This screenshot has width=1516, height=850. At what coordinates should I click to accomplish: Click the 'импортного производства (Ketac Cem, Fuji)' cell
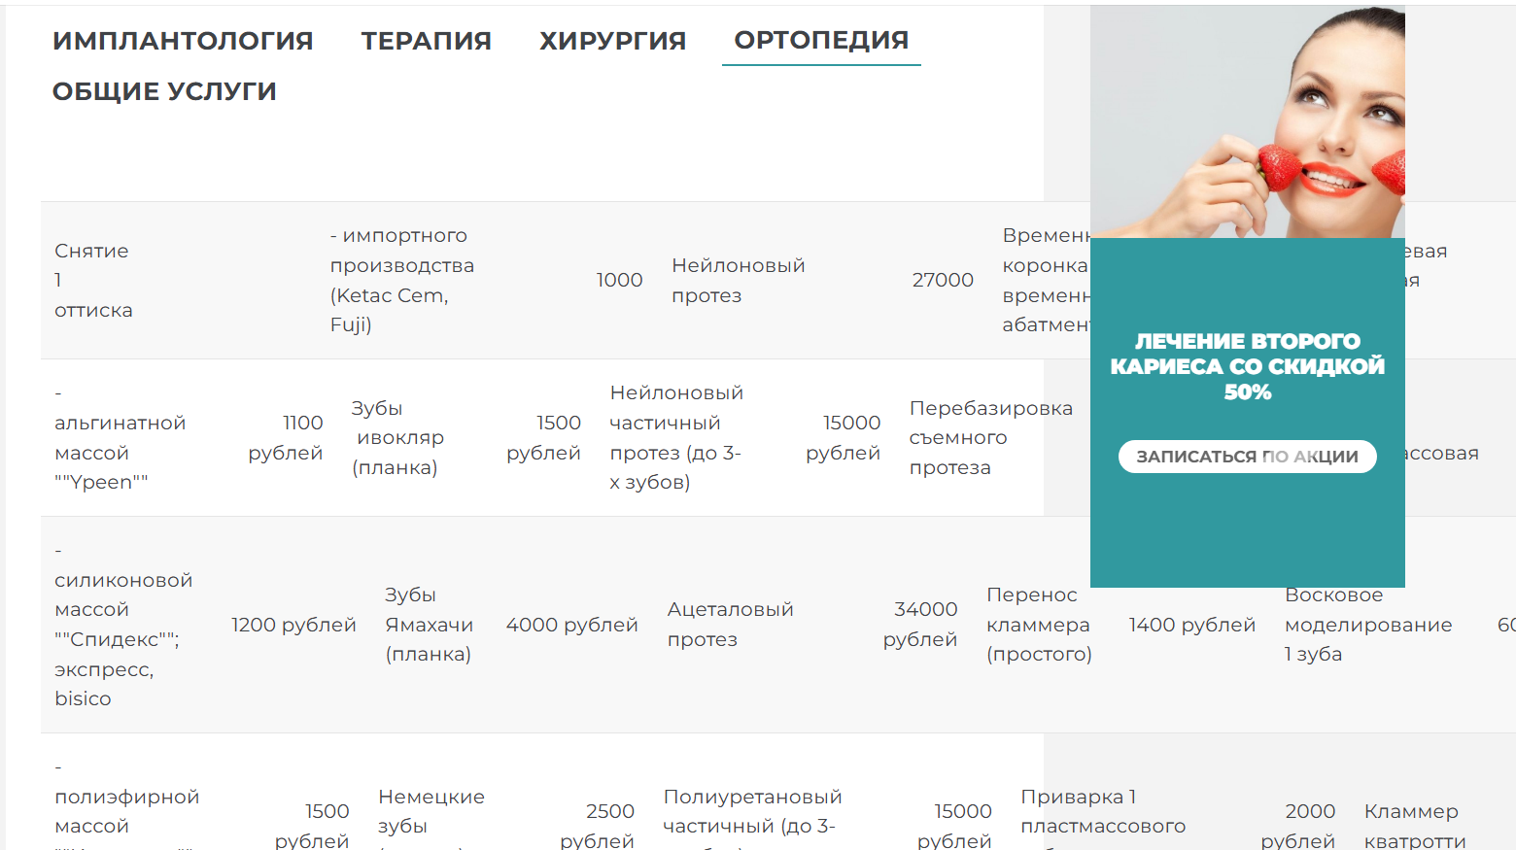(402, 280)
